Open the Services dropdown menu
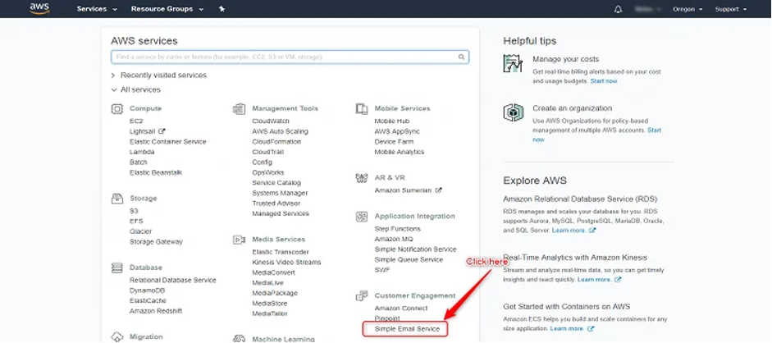The image size is (772, 343). pyautogui.click(x=97, y=9)
